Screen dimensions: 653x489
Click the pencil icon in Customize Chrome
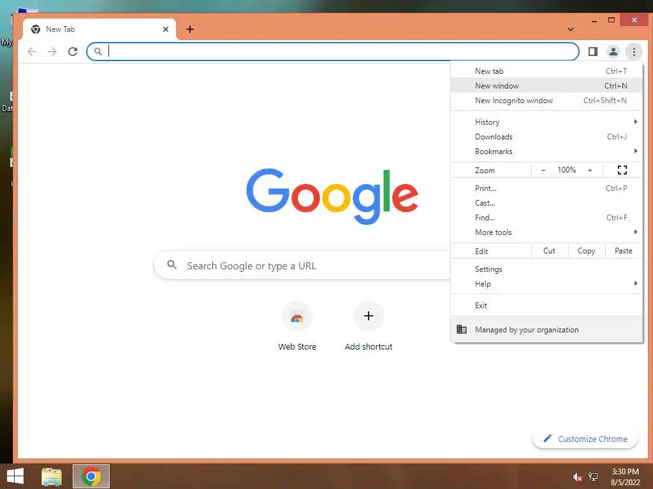(548, 438)
